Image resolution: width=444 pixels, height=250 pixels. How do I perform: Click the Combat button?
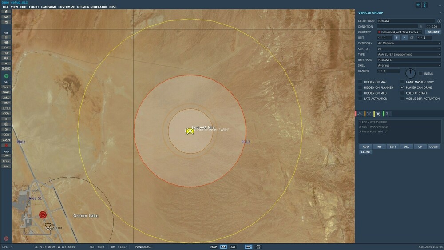433,32
